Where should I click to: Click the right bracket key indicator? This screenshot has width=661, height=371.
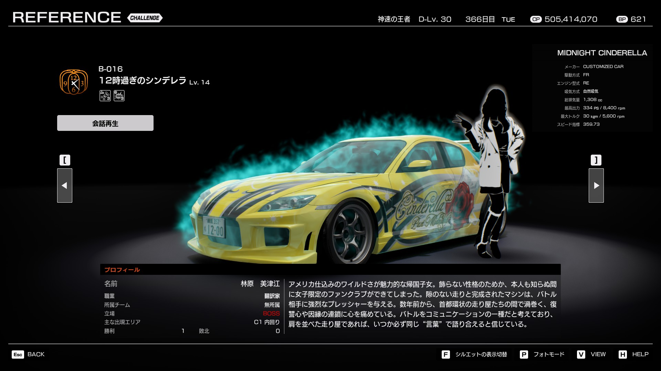tap(596, 160)
